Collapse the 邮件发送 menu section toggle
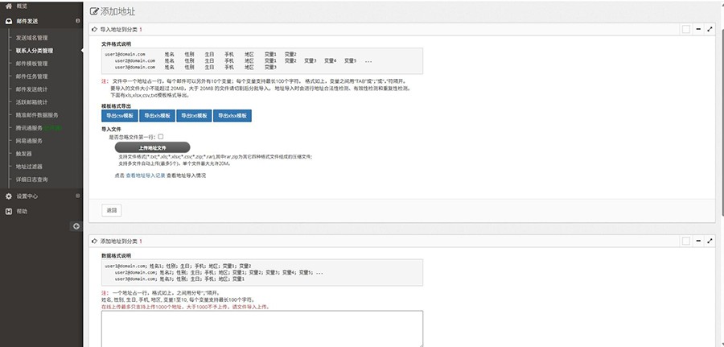The height and width of the screenshot is (347, 724). (x=77, y=21)
